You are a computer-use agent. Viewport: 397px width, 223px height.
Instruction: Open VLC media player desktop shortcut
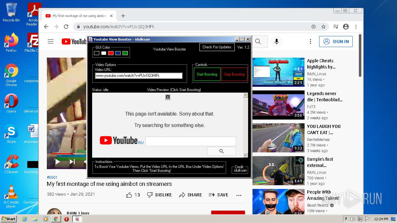11,196
